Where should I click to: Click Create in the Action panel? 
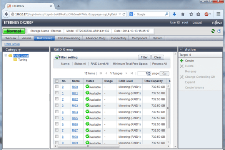[x=189, y=61]
